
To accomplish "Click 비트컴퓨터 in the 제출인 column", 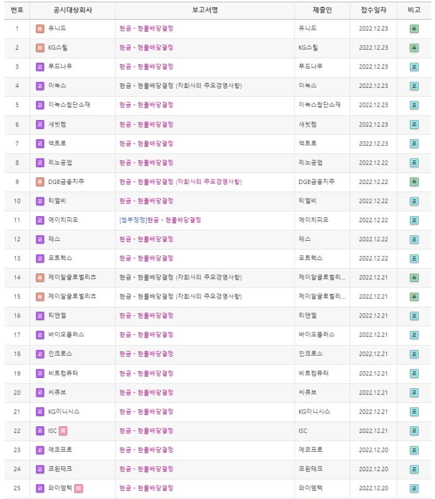I will [313, 373].
